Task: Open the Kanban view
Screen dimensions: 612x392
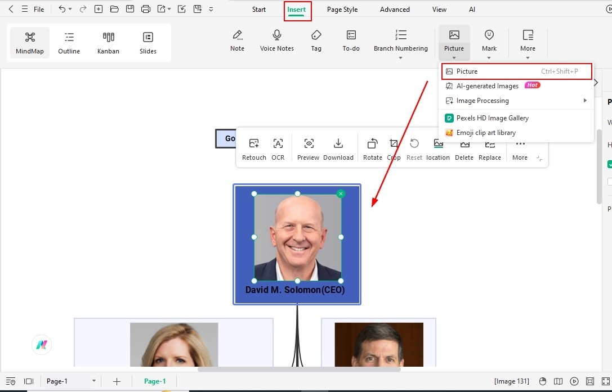Action: coord(108,42)
